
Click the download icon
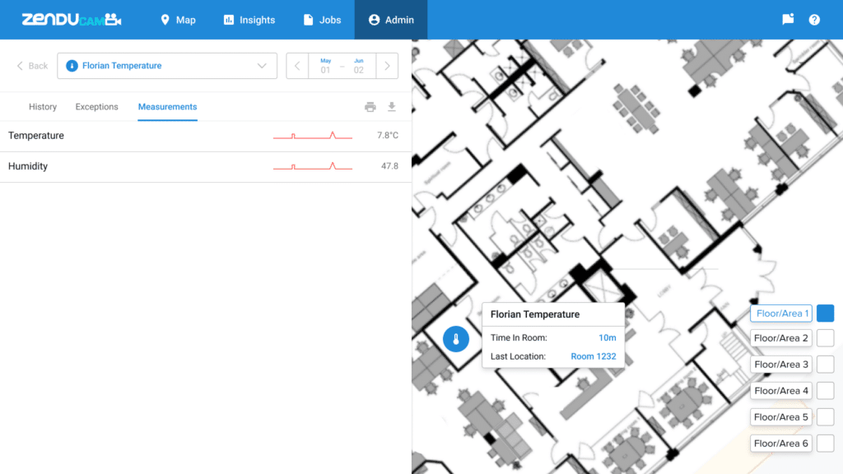pyautogui.click(x=392, y=107)
